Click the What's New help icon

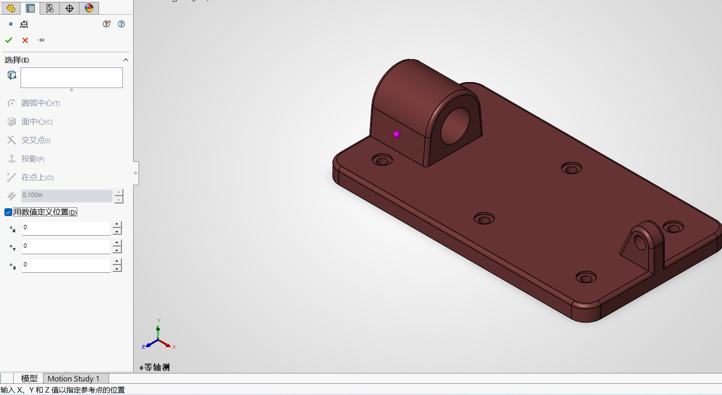pos(106,24)
